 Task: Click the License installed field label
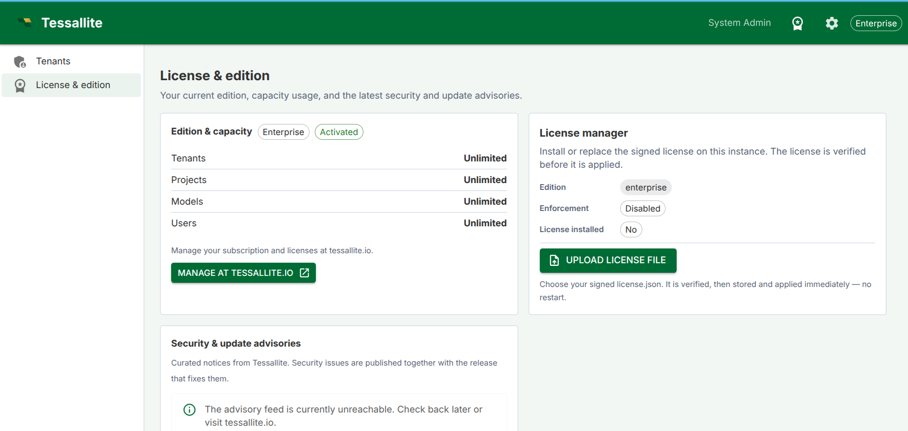point(571,229)
